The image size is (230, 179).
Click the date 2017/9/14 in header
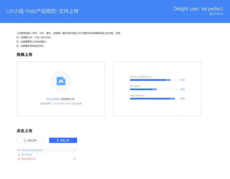coord(216,14)
